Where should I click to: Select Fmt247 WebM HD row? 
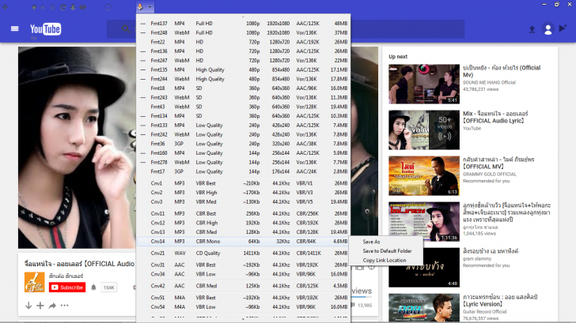(243, 61)
